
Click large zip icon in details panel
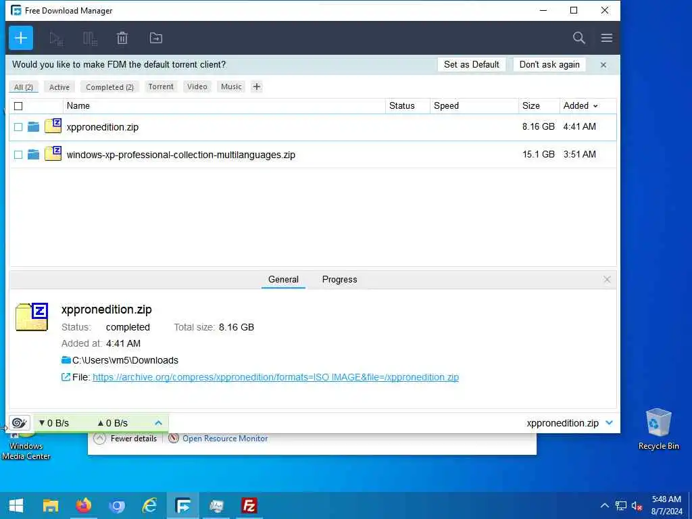(x=32, y=317)
